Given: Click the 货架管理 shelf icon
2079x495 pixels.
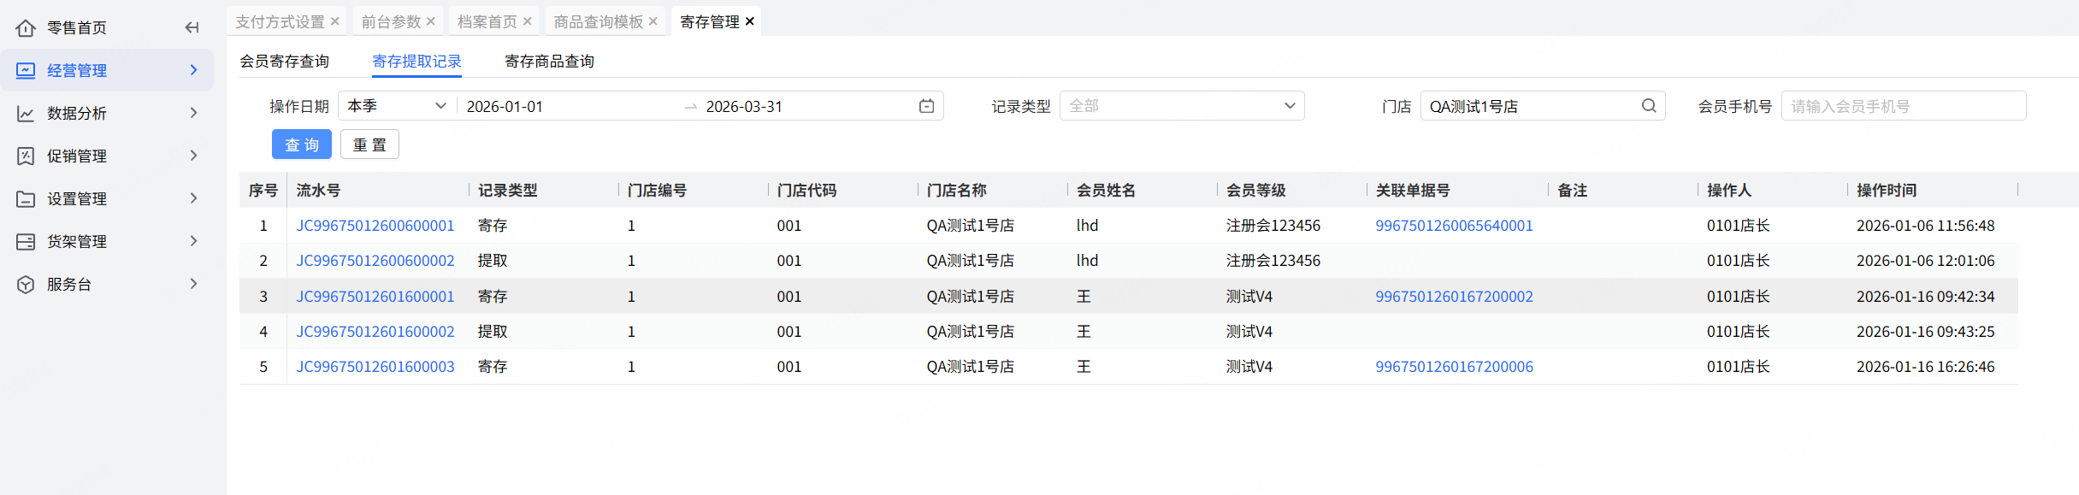Looking at the screenshot, I should [x=26, y=241].
